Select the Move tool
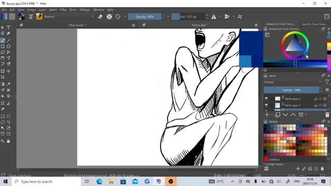Image resolution: width=331 pixels, height=186 pixels. pos(8,71)
